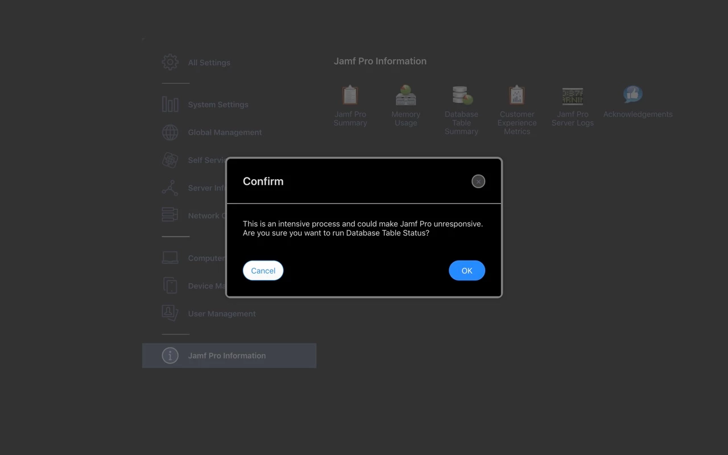Click the intensive process warning message
728x455 pixels.
pyautogui.click(x=363, y=229)
